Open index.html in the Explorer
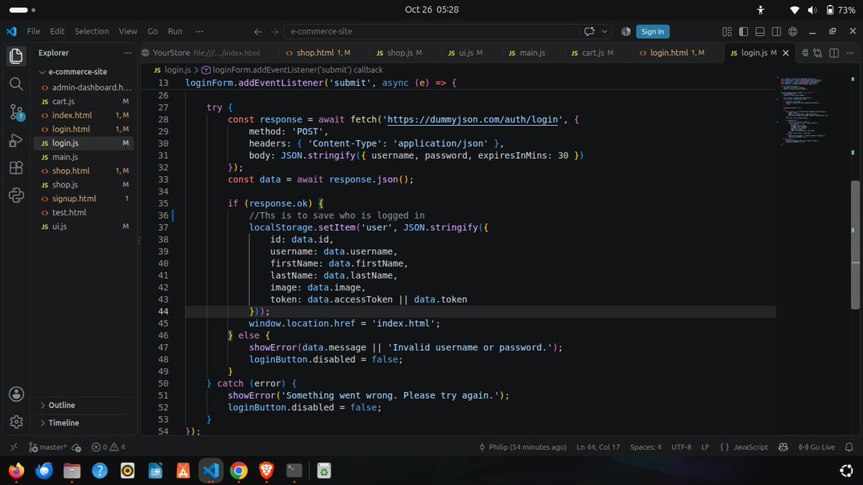The image size is (863, 485). tap(86, 115)
